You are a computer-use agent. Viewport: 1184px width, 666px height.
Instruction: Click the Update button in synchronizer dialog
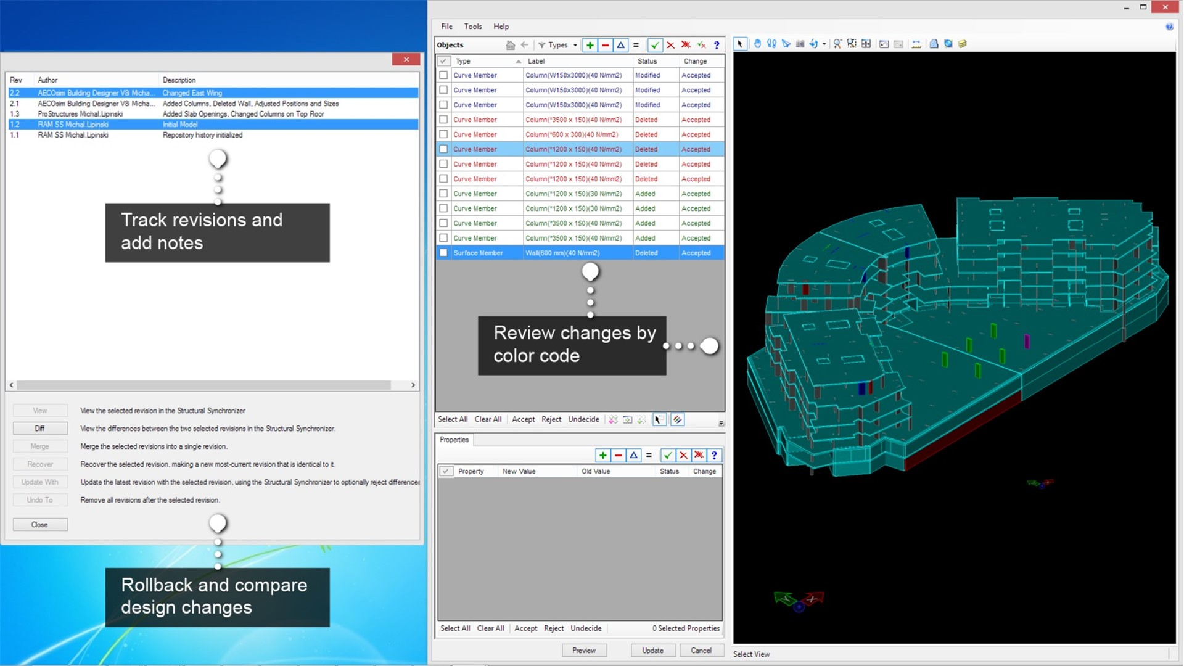653,651
